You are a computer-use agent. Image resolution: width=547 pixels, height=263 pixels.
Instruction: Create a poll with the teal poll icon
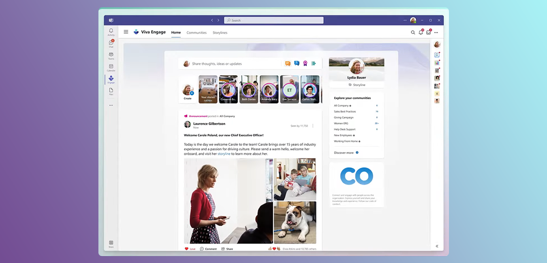(314, 64)
